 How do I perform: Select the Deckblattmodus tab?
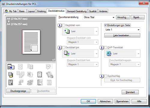point(56,11)
